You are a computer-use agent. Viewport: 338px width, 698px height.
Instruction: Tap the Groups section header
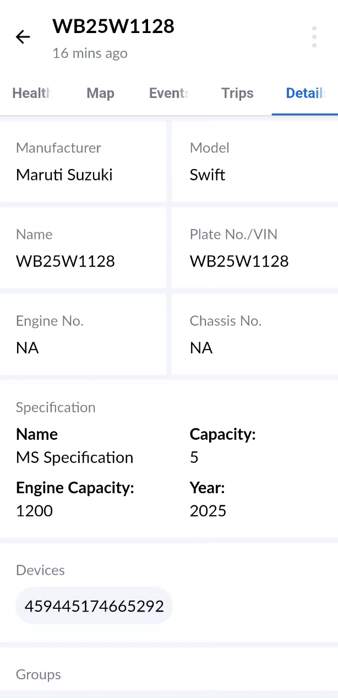click(x=39, y=674)
